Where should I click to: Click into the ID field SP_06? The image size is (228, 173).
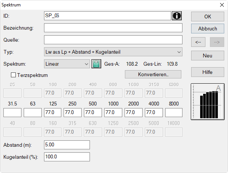click(x=108, y=16)
